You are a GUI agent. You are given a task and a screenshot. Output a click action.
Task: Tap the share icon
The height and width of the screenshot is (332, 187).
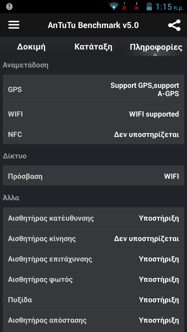174,25
